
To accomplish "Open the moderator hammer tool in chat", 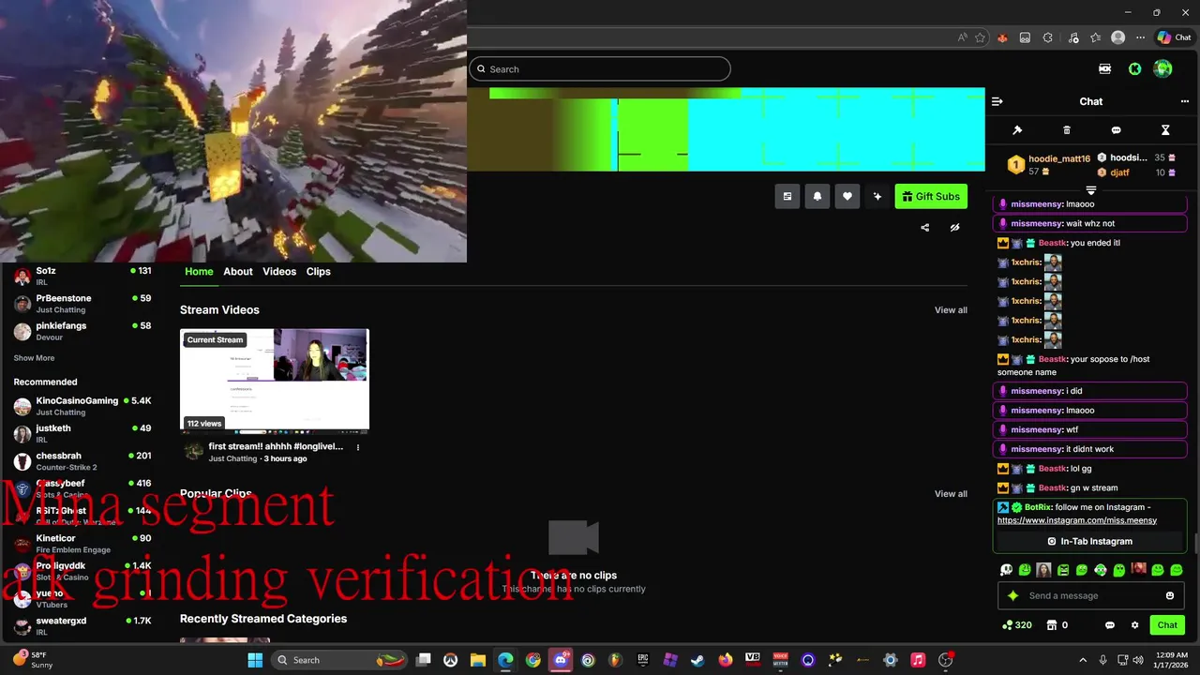I will [x=1017, y=130].
